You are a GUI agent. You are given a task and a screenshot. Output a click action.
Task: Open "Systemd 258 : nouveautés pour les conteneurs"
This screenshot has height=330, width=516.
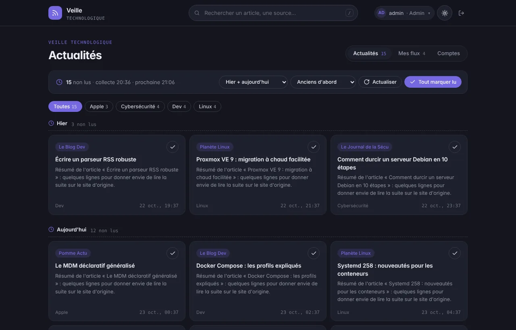pos(385,270)
